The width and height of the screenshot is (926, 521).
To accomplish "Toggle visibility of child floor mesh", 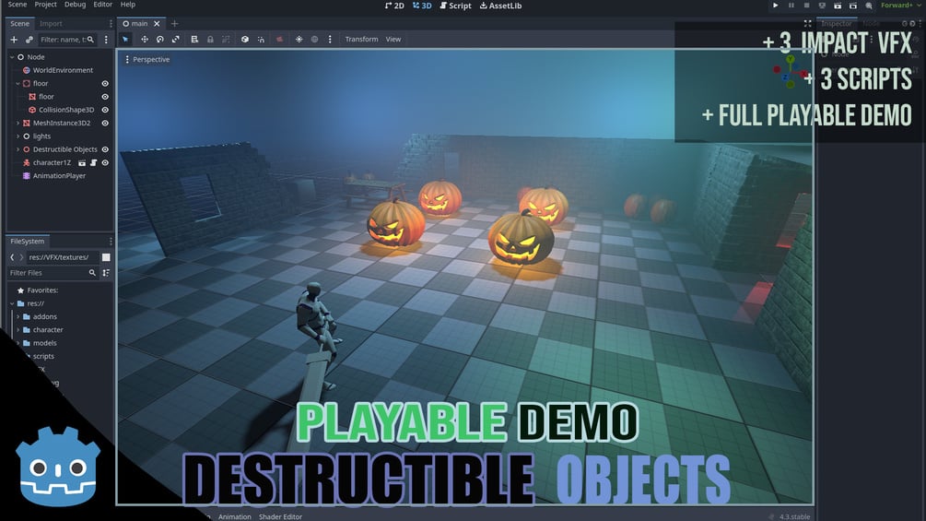I will click(x=105, y=96).
